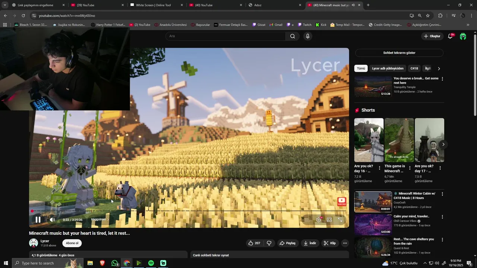The height and width of the screenshot is (268, 477).
Task: Select the Tümü filter chip
Action: (361, 68)
